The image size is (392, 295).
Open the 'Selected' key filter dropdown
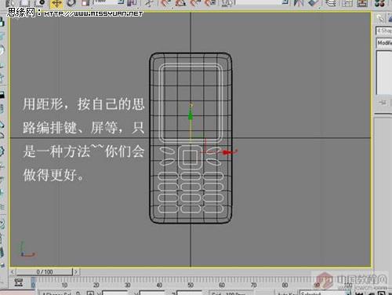[x=325, y=293]
